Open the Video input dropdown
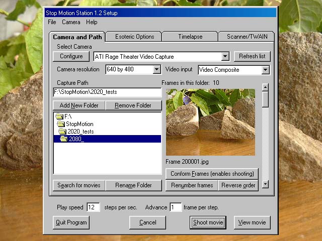 (266, 70)
